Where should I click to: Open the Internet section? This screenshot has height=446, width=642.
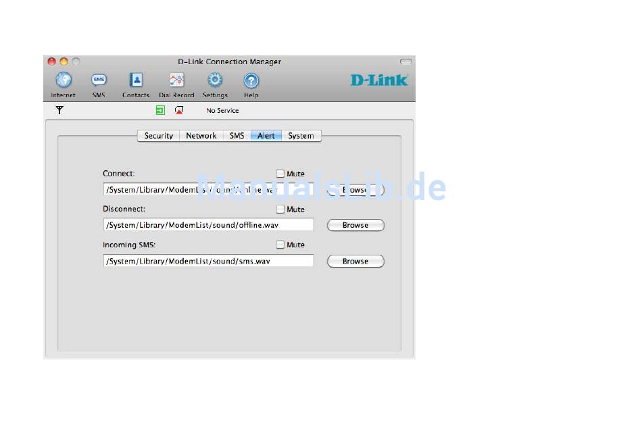click(64, 85)
